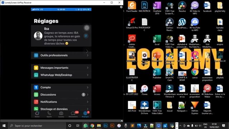Open Notifications settings row
The image size is (229, 129).
[x=61, y=102]
